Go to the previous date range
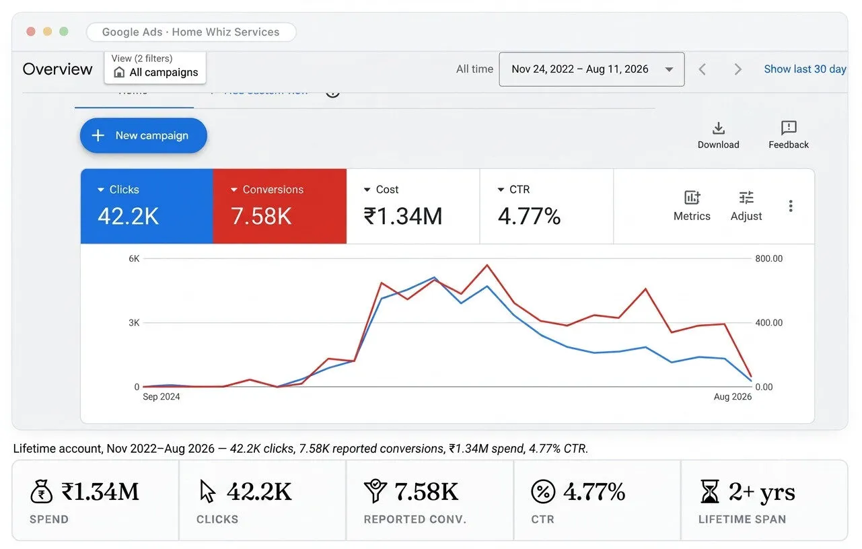862x549 pixels. click(703, 69)
